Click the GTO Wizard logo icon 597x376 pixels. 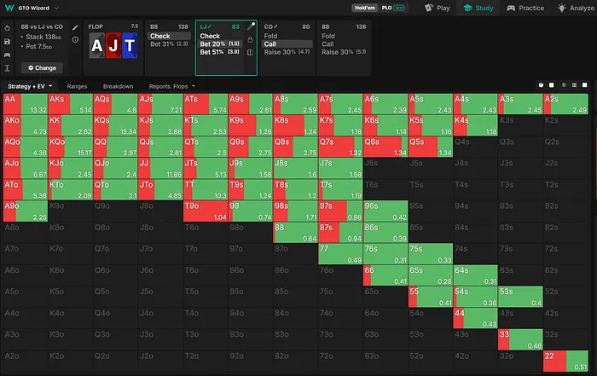(9, 8)
